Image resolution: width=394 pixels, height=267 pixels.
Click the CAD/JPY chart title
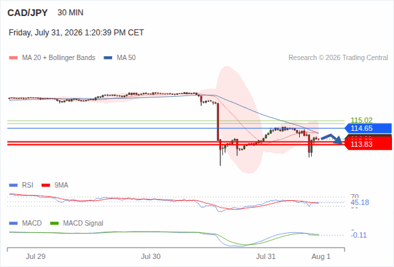[27, 13]
